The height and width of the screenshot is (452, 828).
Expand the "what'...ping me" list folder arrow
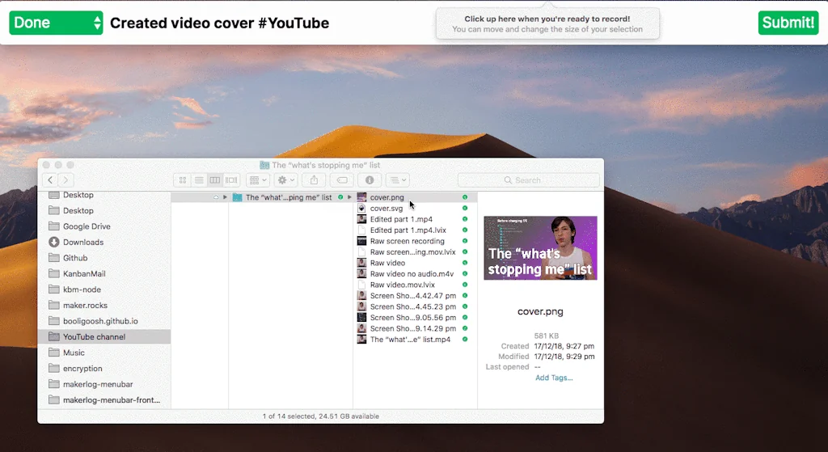tap(226, 197)
